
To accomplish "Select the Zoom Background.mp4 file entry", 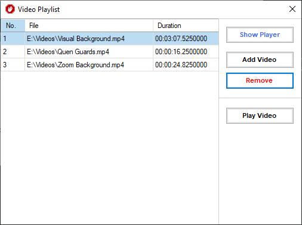I will [x=89, y=65].
